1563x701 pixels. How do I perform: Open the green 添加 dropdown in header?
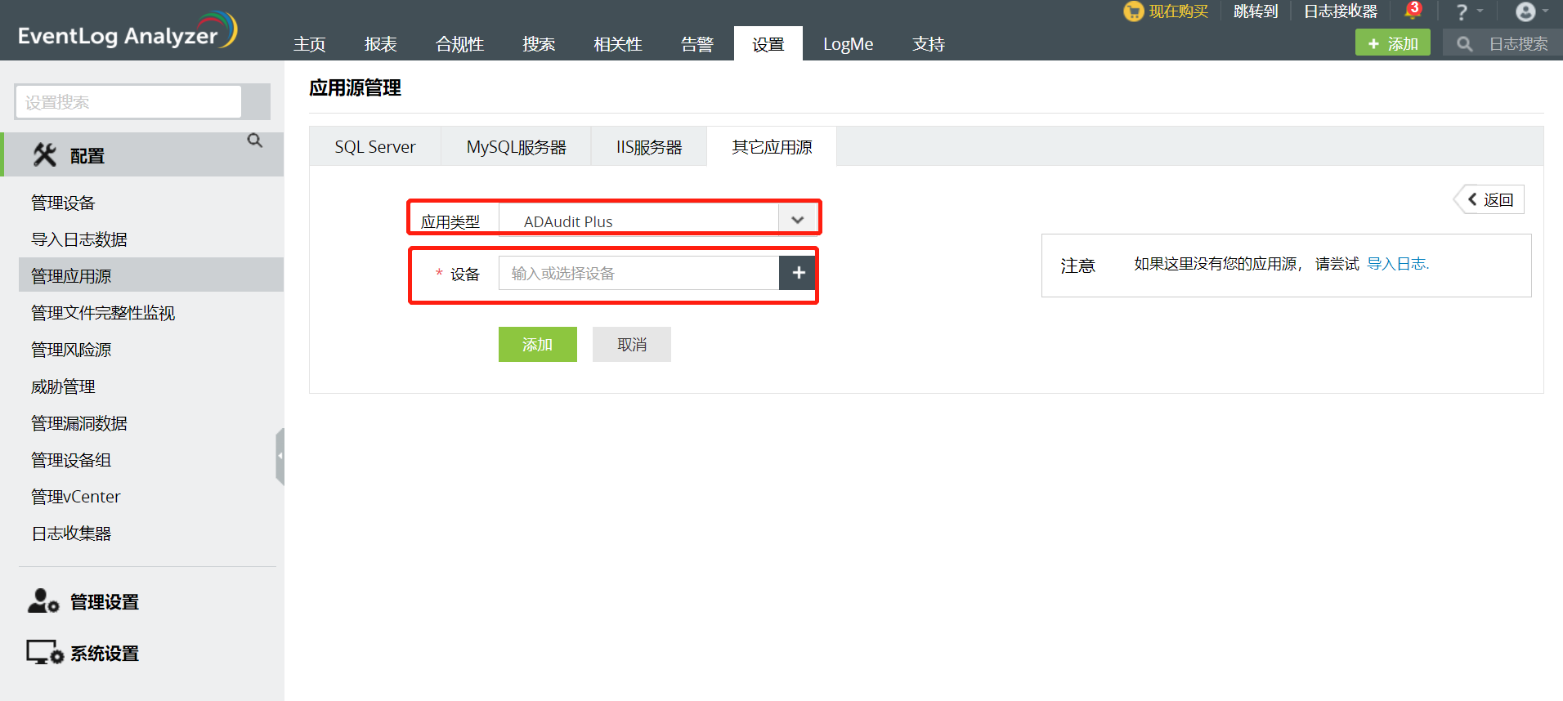coord(1392,43)
